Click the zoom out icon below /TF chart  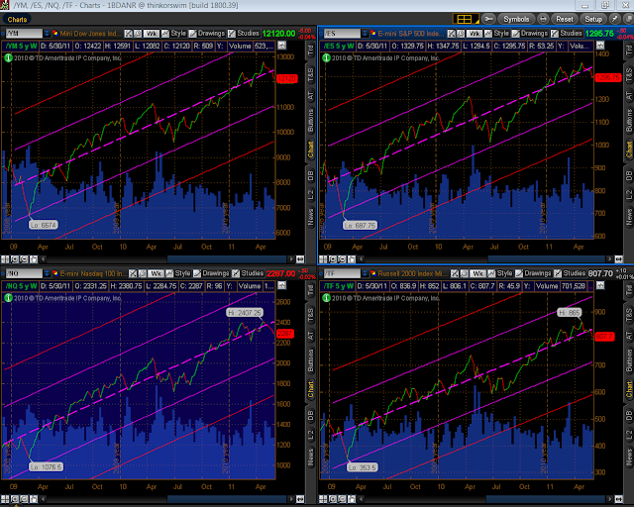pos(342,499)
